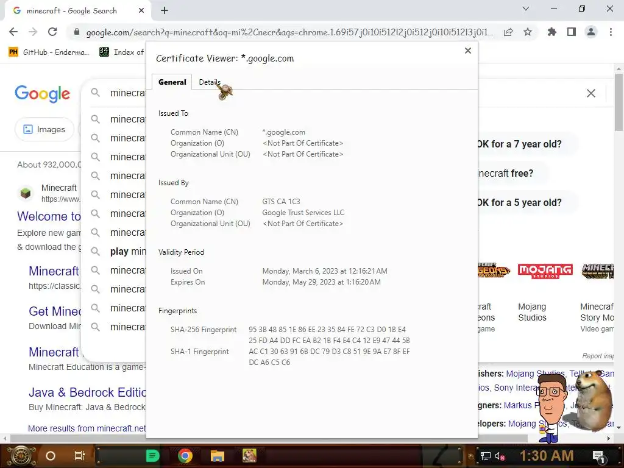This screenshot has width=624, height=468.
Task: Expand the 'necraft free?' question
Action: coord(505,174)
